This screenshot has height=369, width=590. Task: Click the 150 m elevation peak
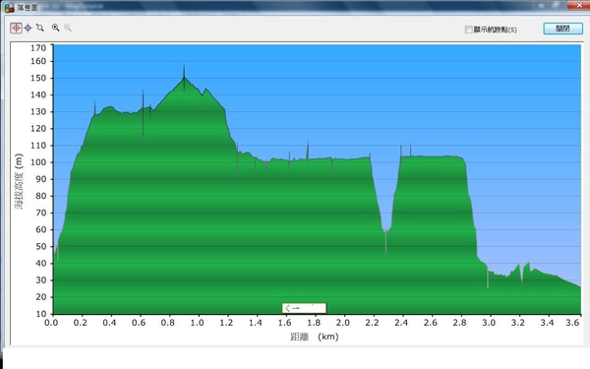(184, 77)
